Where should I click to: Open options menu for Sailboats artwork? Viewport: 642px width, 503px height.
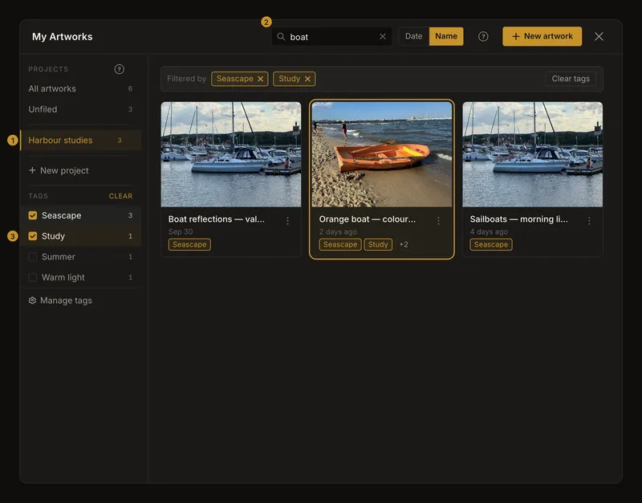(x=589, y=220)
